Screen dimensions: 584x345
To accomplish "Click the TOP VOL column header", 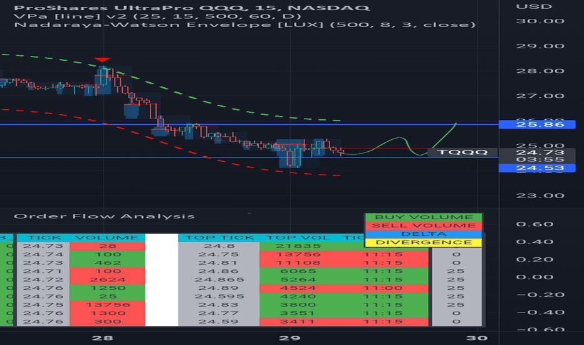I will 298,238.
